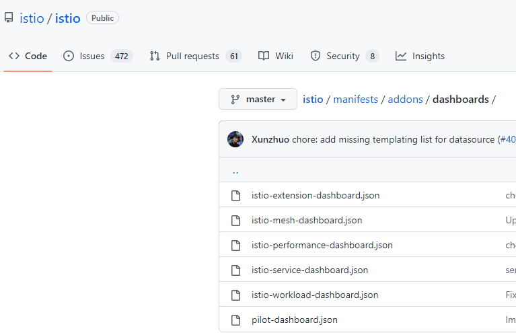Open istio-extension-dashboard.json
The image size is (516, 333).
coord(316,195)
